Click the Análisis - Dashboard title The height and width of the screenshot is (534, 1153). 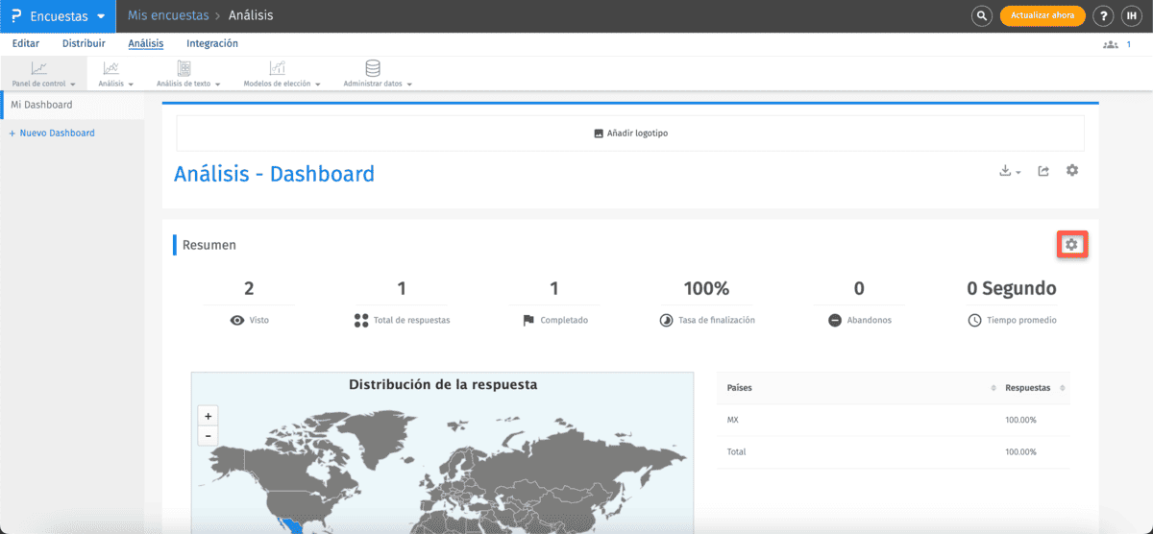point(274,174)
